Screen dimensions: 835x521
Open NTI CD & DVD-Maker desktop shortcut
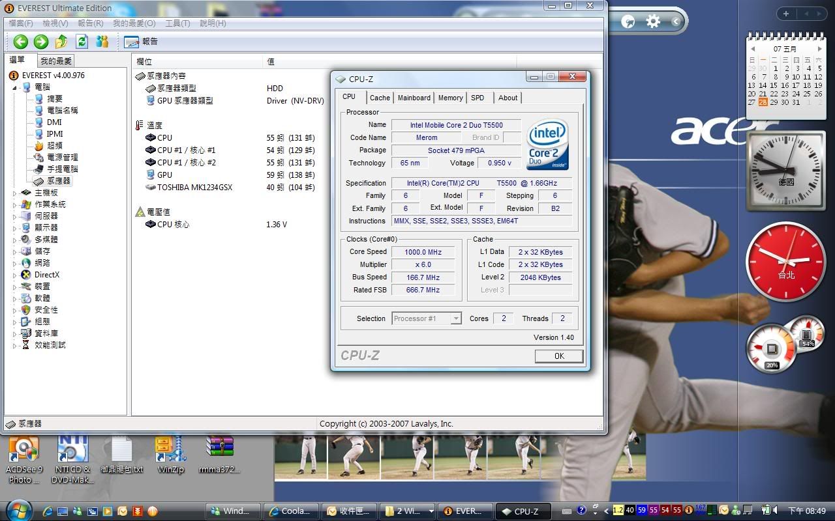point(73,460)
